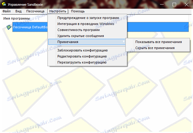The height and width of the screenshot is (133, 193).
Task: Maximize the Управление Sandboxie window
Action: click(x=174, y=5)
